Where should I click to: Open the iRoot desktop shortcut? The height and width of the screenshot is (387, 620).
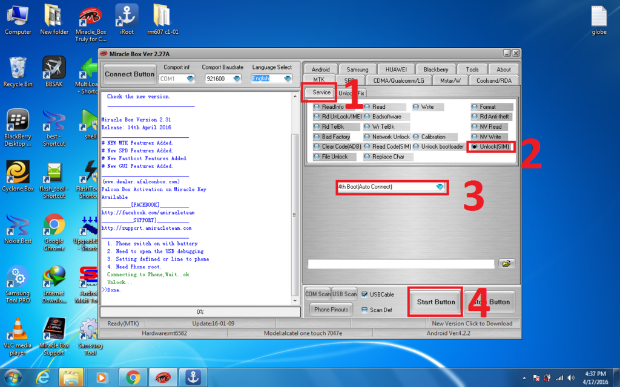click(127, 16)
